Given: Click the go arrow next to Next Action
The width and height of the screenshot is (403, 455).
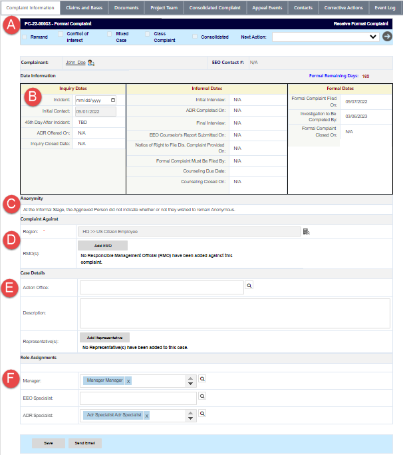Looking at the screenshot, I should click(387, 37).
